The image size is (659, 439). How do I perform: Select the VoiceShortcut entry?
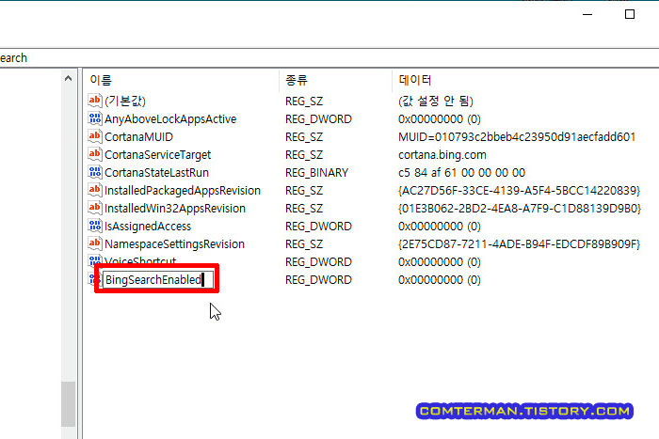(140, 260)
